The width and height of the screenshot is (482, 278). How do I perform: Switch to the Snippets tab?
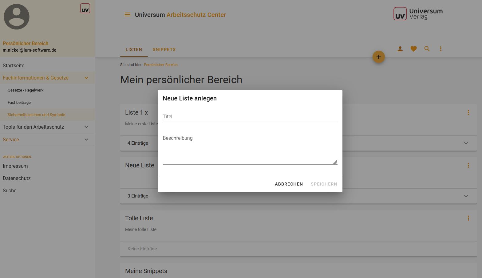pos(164,49)
